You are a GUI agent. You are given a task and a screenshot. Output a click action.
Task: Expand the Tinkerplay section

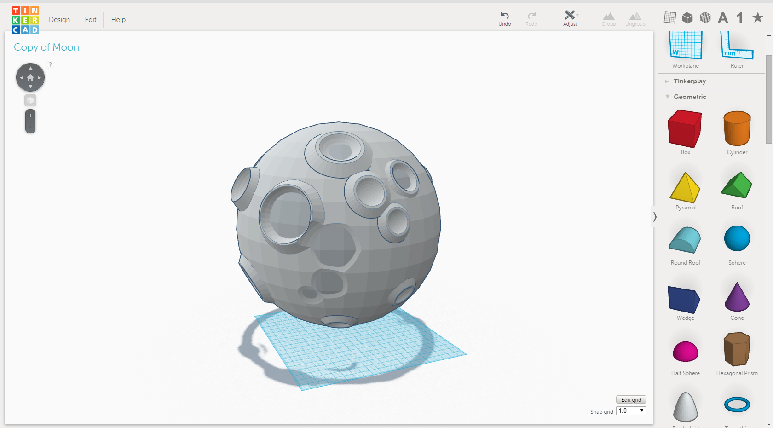pos(689,81)
